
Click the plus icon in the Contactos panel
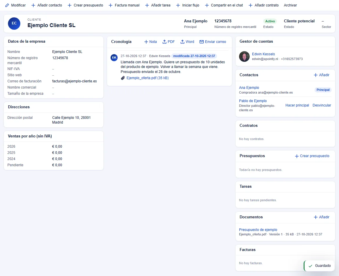(x=316, y=75)
